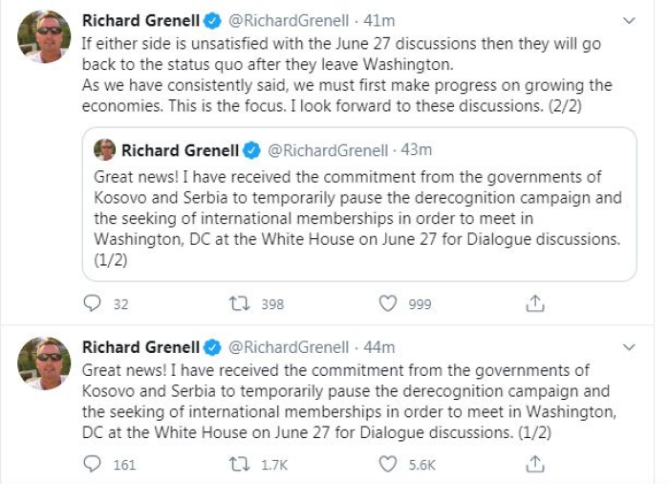
Task: Reply to the 41m tweet
Action: click(92, 303)
